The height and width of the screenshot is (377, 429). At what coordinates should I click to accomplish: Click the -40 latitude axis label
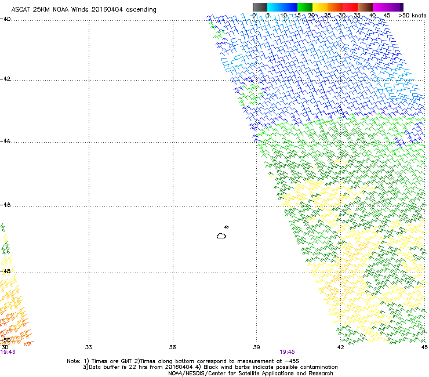point(5,19)
